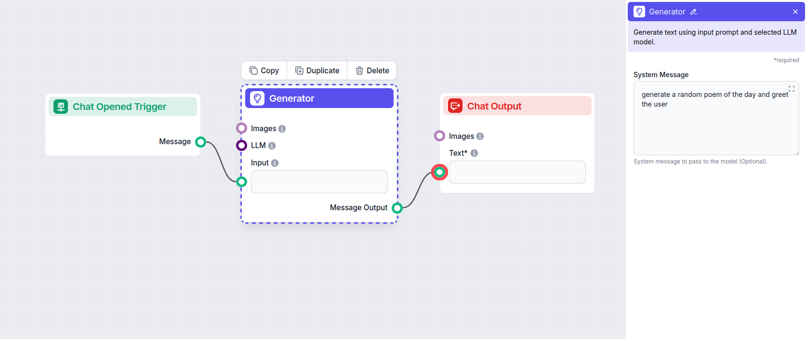Click the Chat Opened Trigger node icon

click(61, 107)
